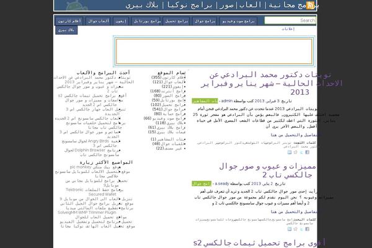This screenshot has width=372, height=248.
Task: Open the ألعاب جوال navigation tab
Action: pos(98,21)
